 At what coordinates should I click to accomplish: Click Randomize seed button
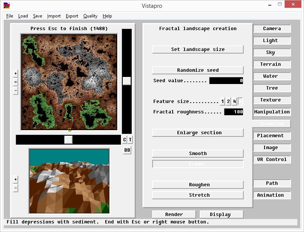(x=198, y=70)
